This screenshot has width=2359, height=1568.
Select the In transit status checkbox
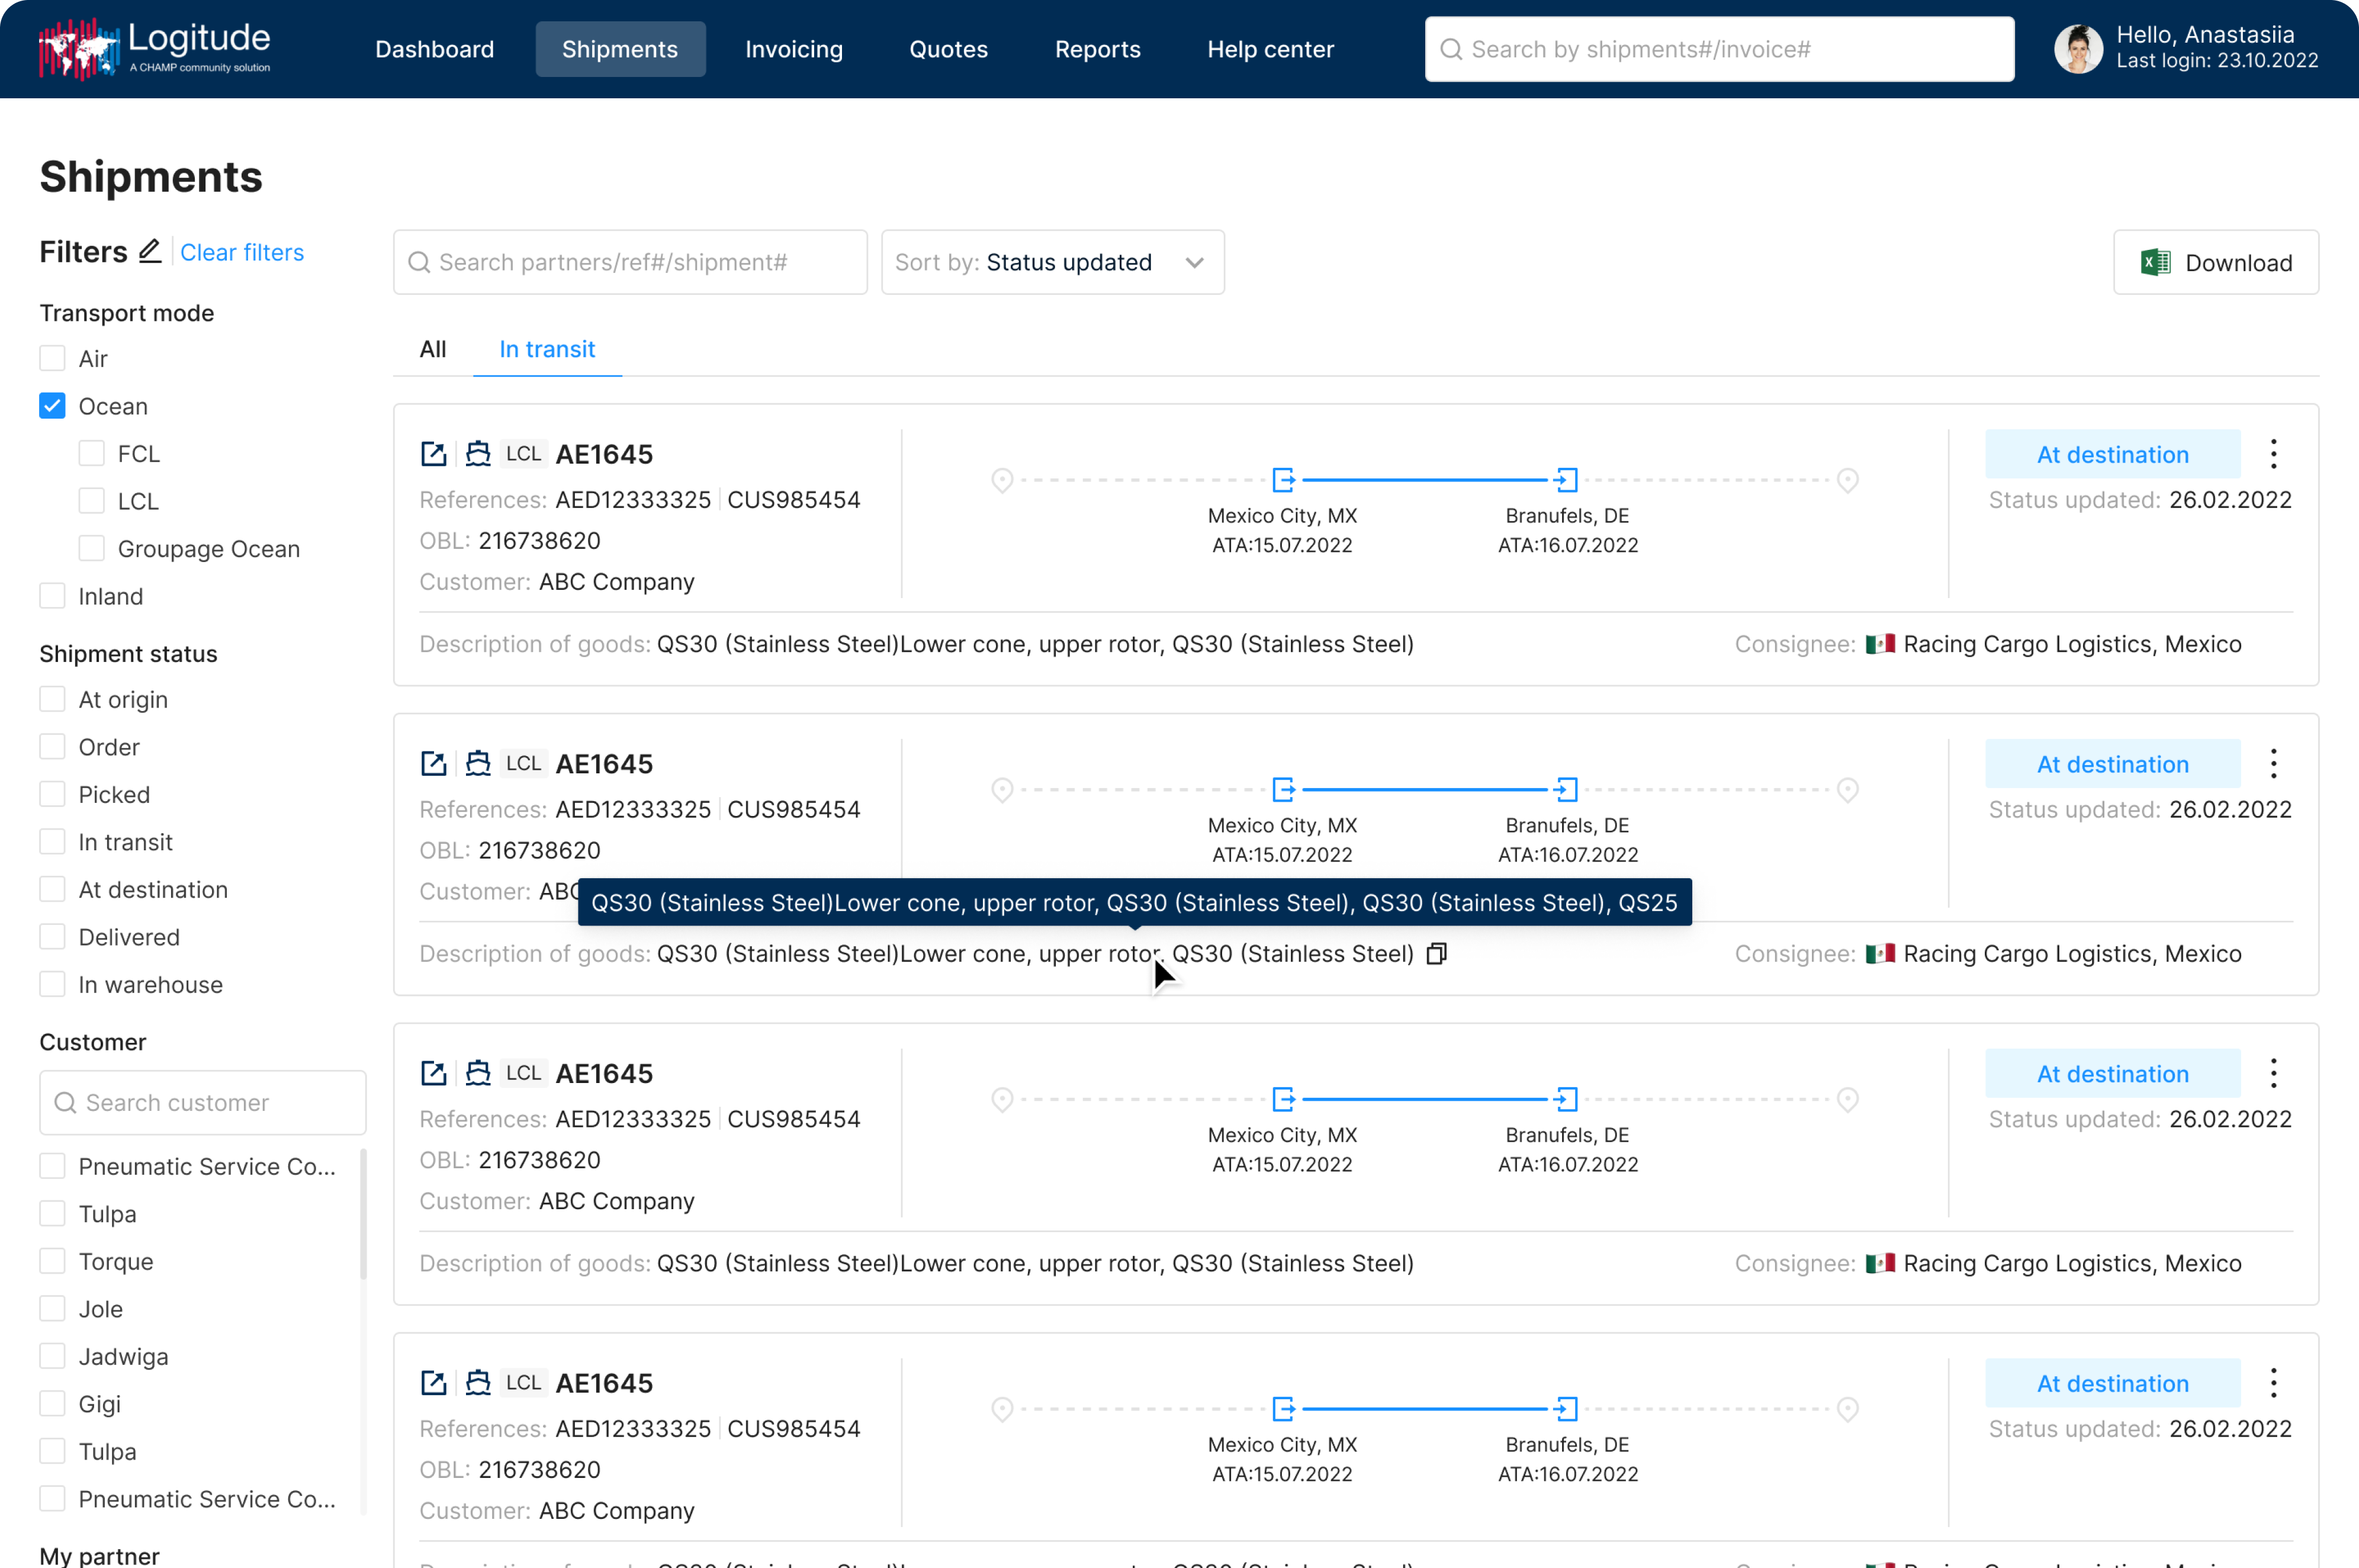(x=52, y=842)
